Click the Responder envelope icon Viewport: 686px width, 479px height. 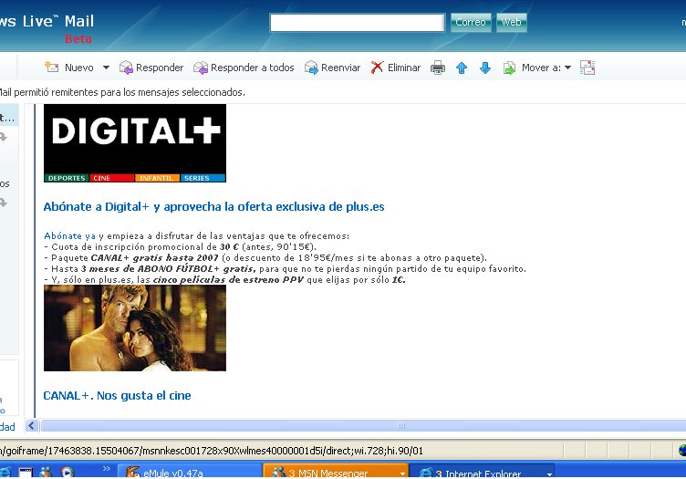pyautogui.click(x=126, y=68)
